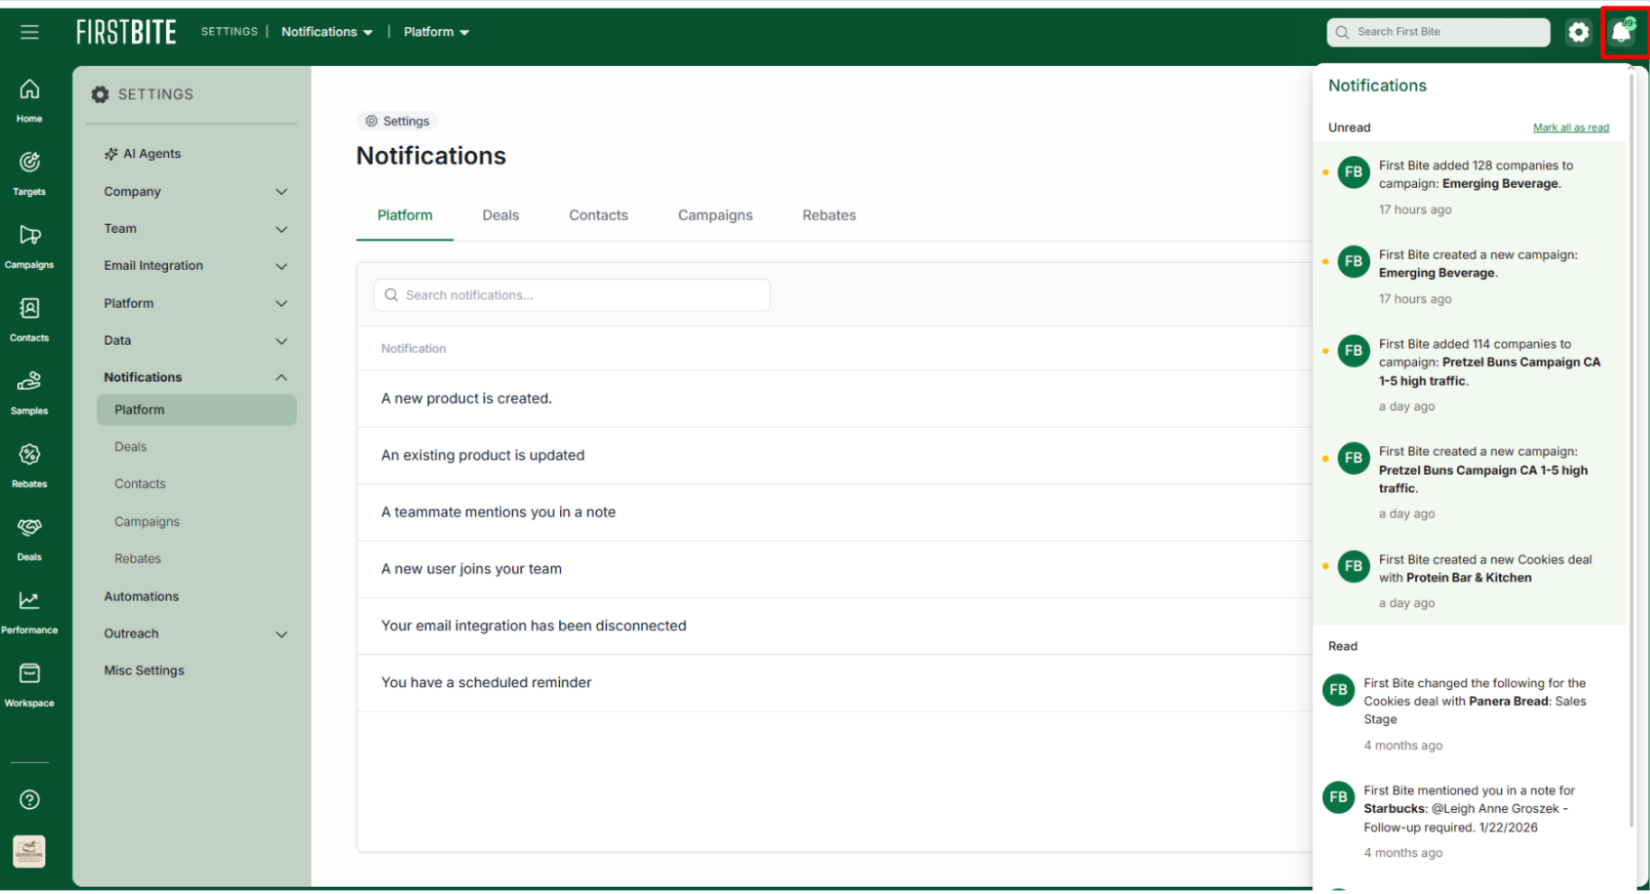Click 'Your email integration has been disconnected' row
The width and height of the screenshot is (1650, 894).
[x=834, y=627]
